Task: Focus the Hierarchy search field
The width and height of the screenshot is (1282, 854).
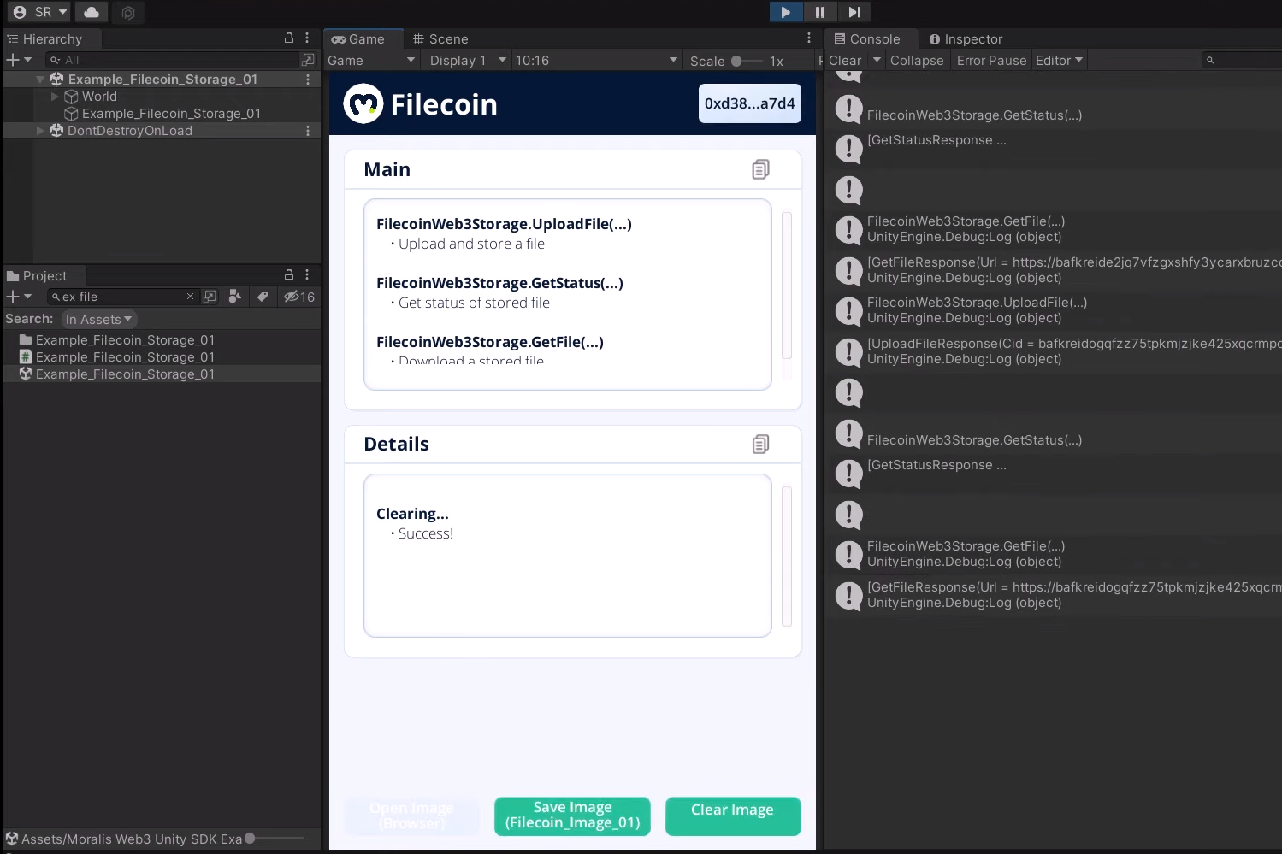Action: (172, 60)
